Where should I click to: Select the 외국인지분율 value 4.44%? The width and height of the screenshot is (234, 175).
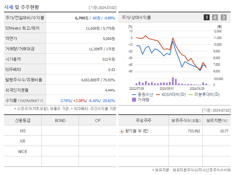[110, 90]
